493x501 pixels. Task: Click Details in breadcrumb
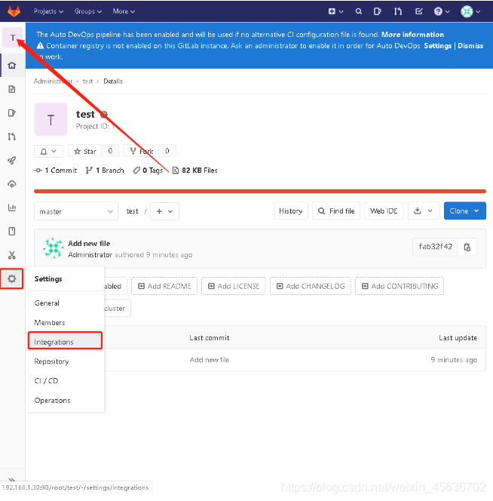click(113, 81)
